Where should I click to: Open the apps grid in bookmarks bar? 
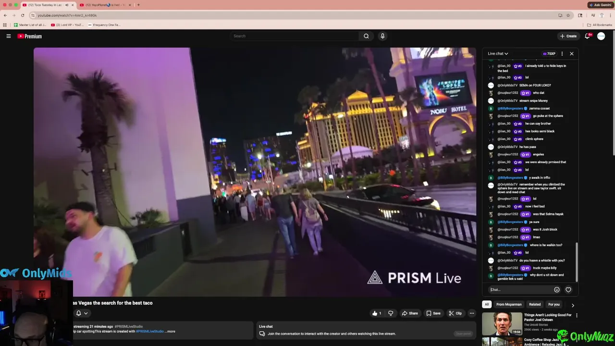5,25
